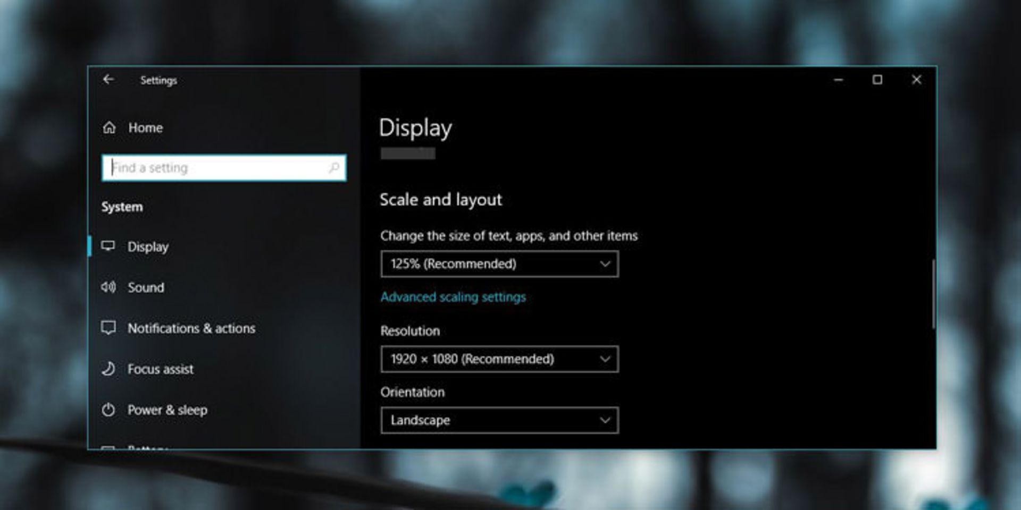
Task: Choose Sound from the System settings list
Action: (x=145, y=287)
